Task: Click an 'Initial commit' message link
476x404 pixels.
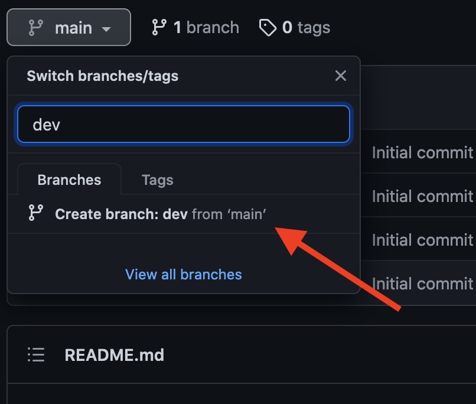Action: (422, 153)
